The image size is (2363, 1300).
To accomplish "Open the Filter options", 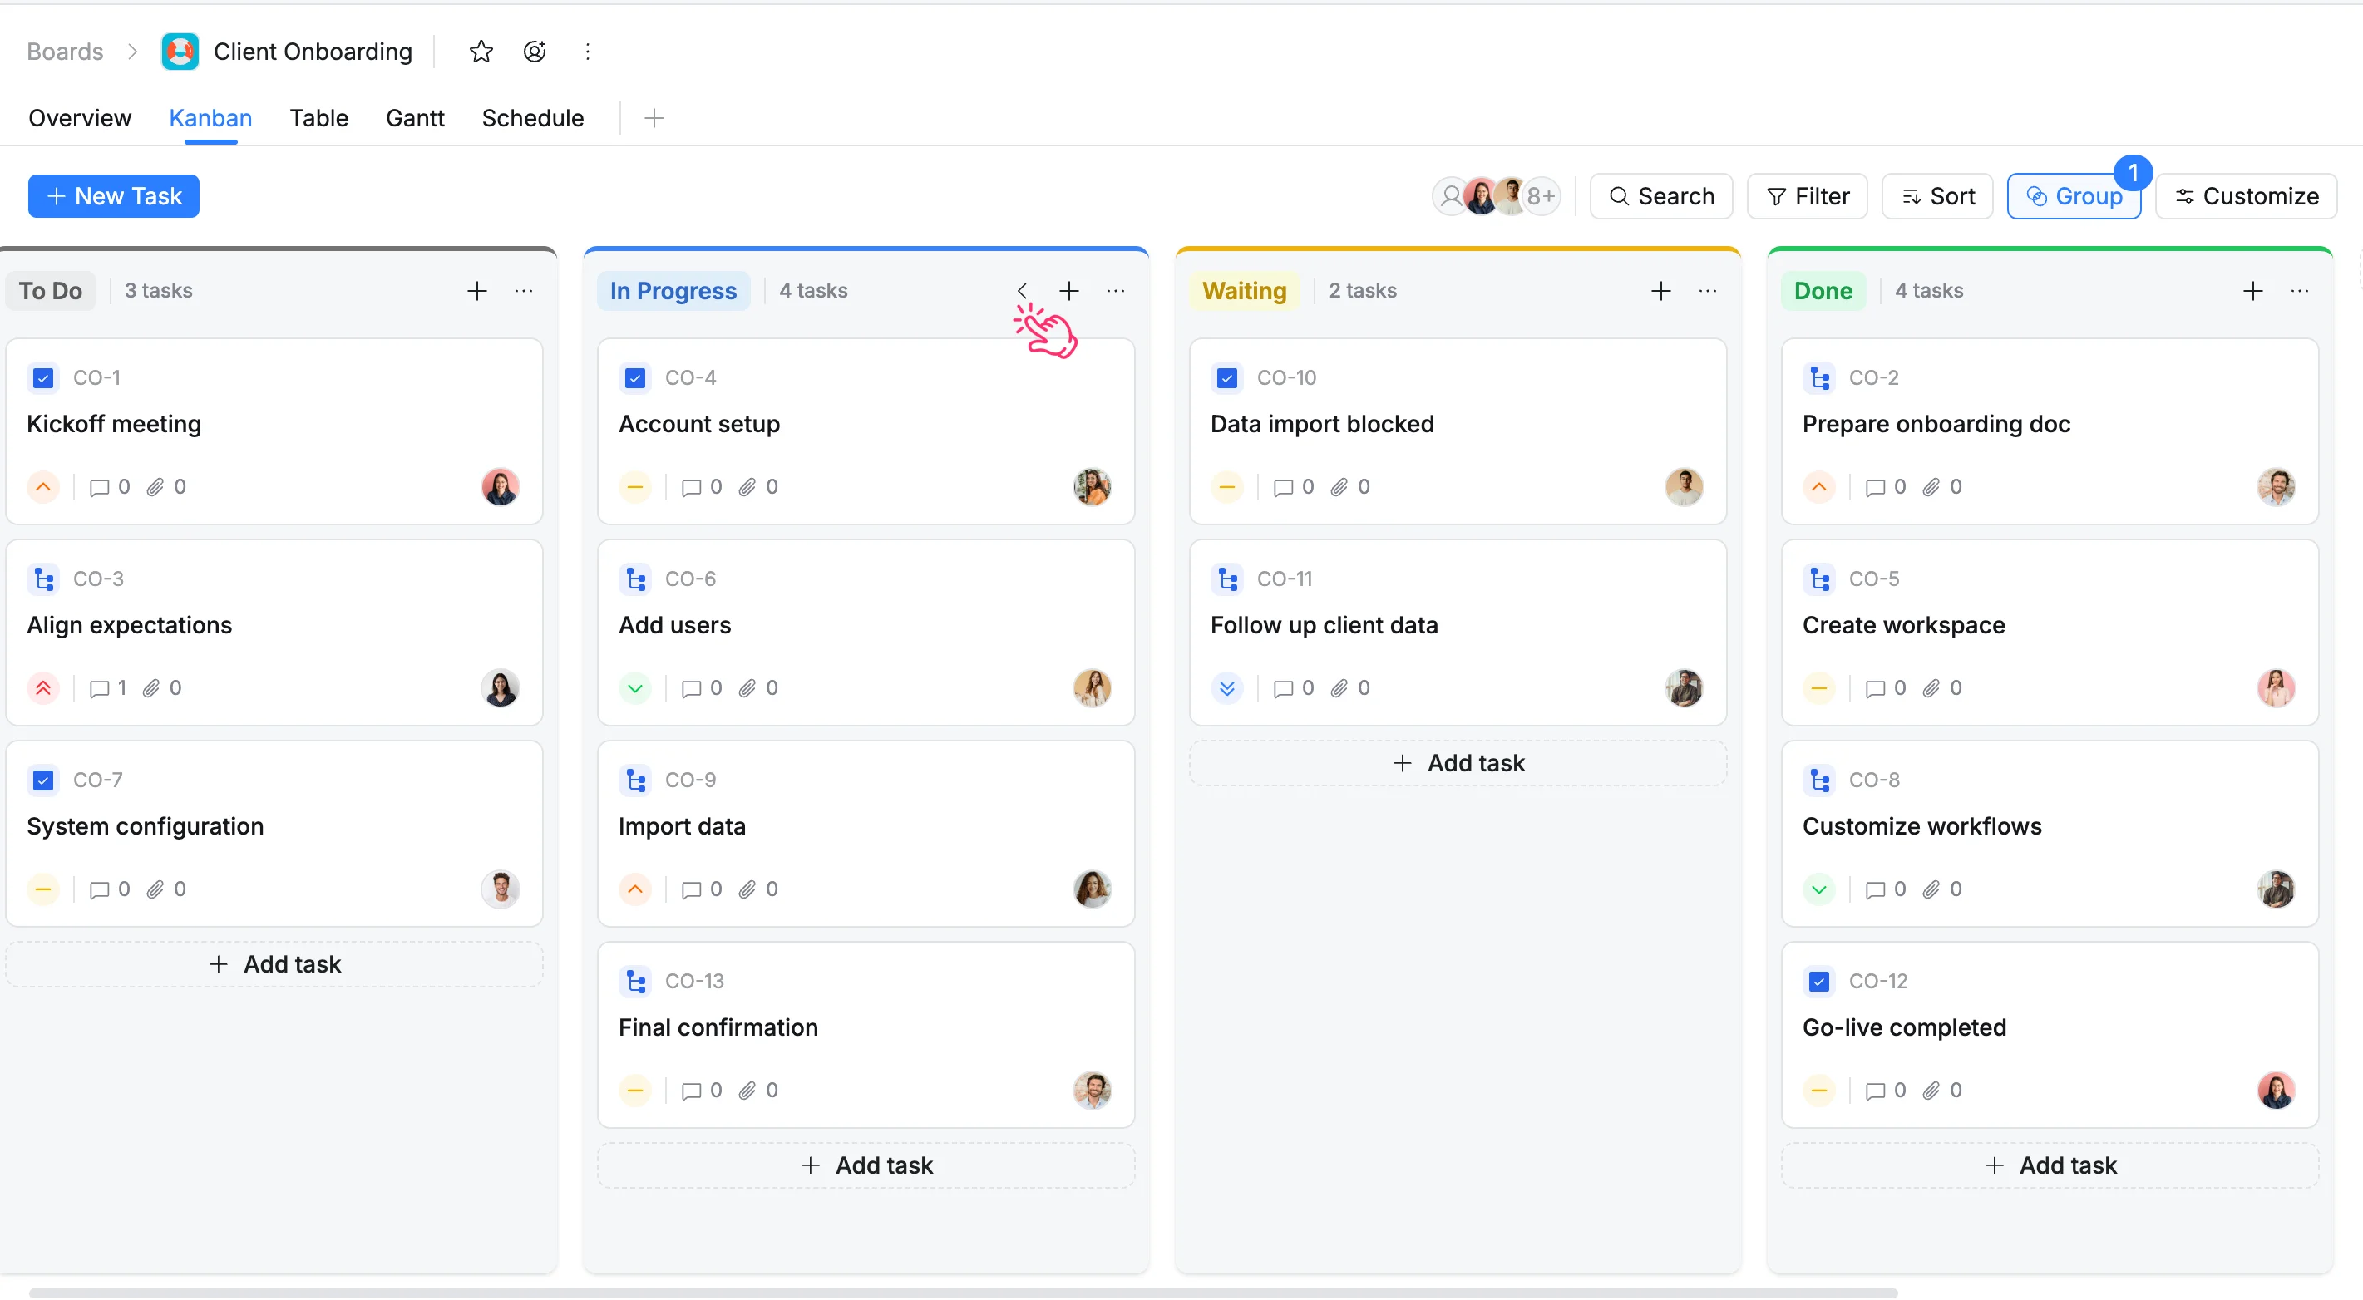I will (1807, 196).
